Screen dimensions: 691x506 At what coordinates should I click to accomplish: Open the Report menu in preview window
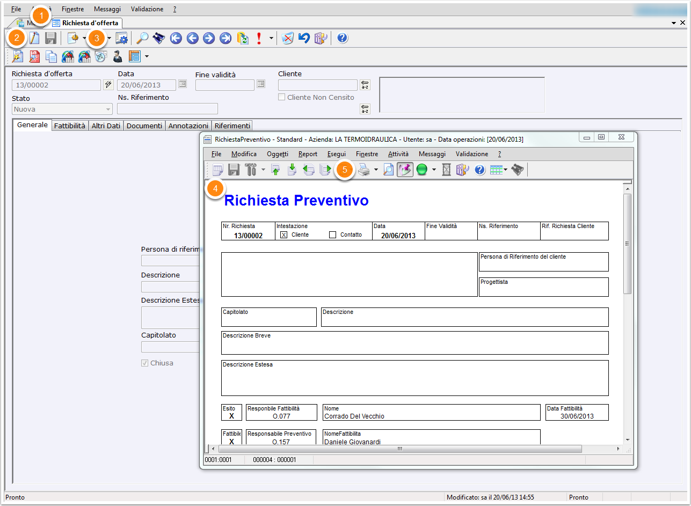pos(308,154)
